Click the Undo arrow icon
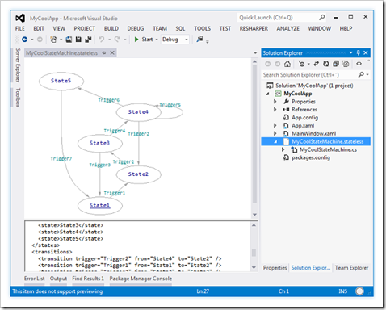The width and height of the screenshot is (386, 310). tap(102, 40)
